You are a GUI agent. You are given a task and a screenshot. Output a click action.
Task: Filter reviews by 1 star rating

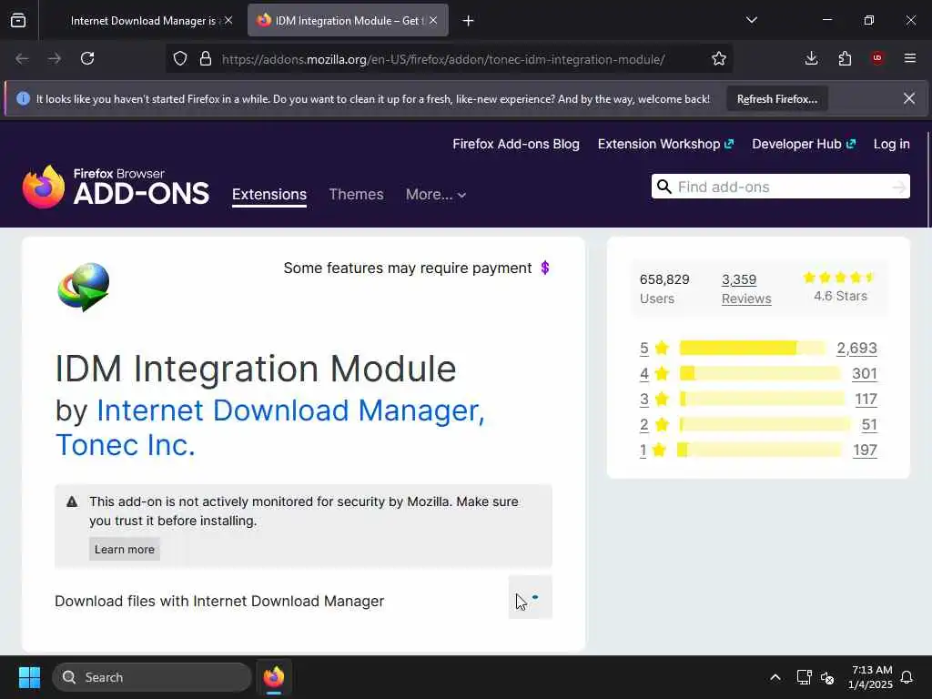643,451
